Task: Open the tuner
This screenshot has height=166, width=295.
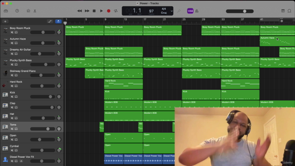Action: 179,11
